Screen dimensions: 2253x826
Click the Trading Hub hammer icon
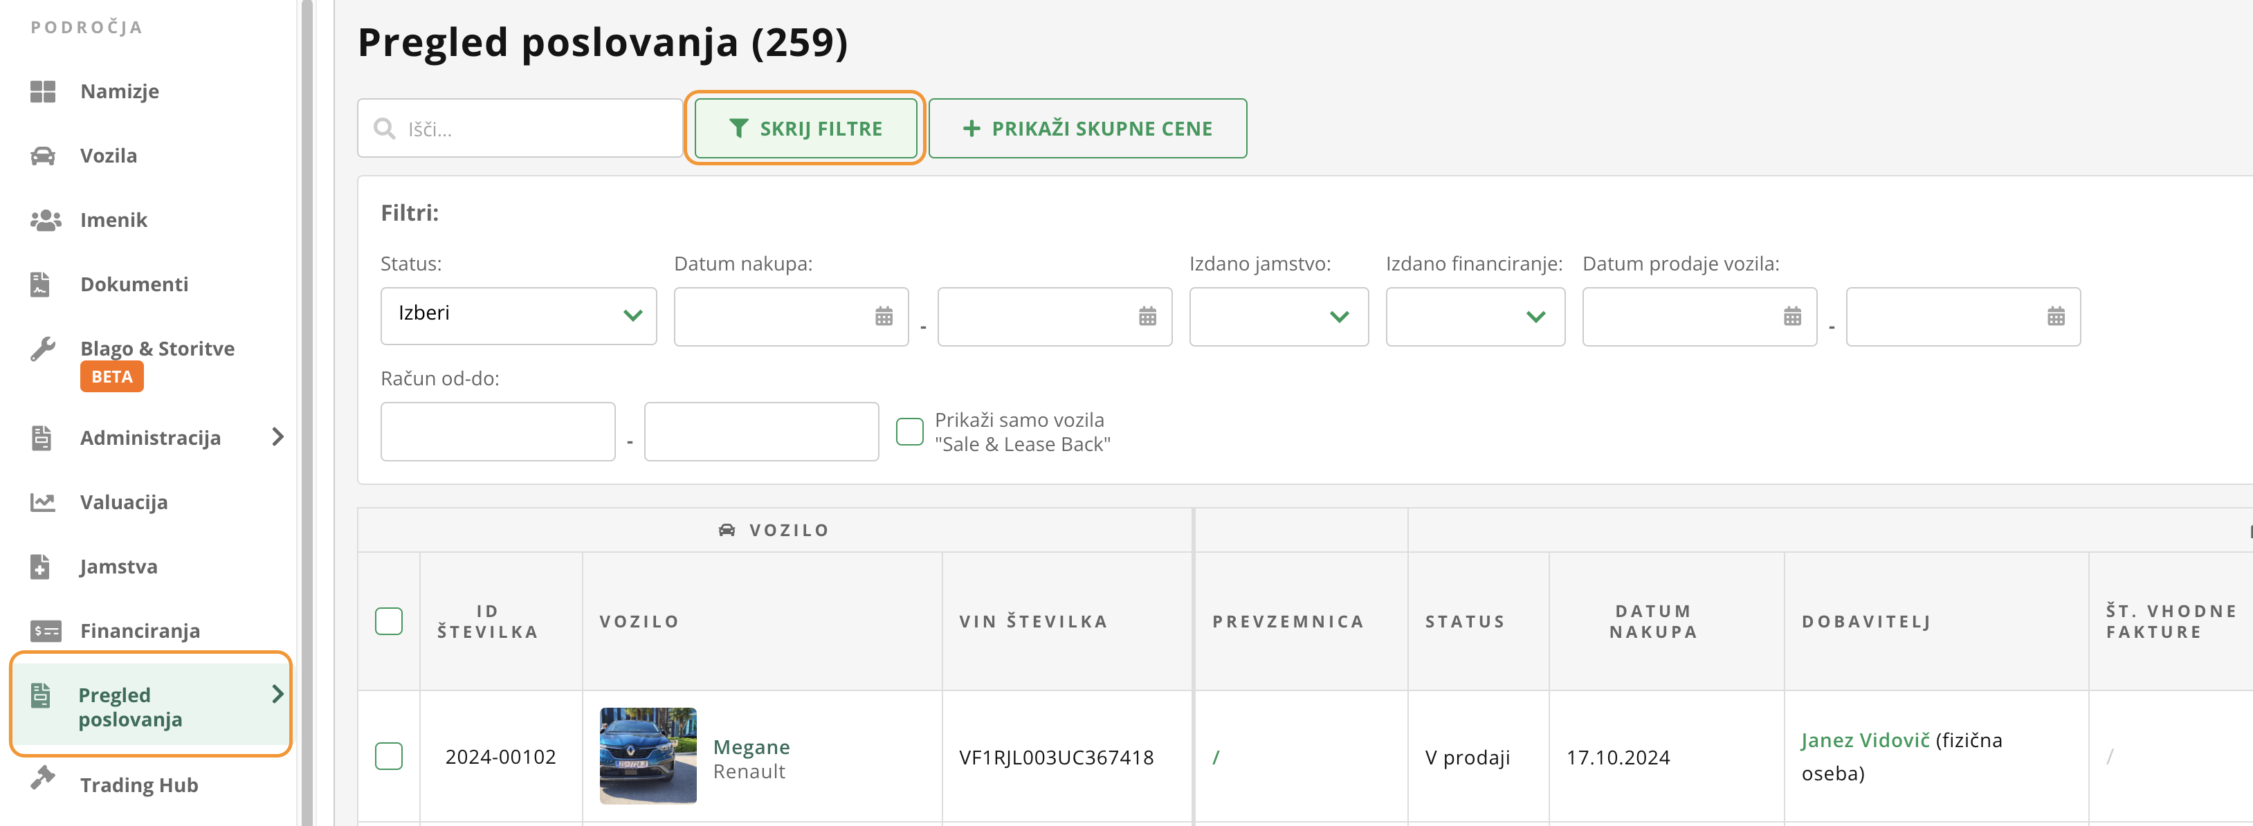42,778
